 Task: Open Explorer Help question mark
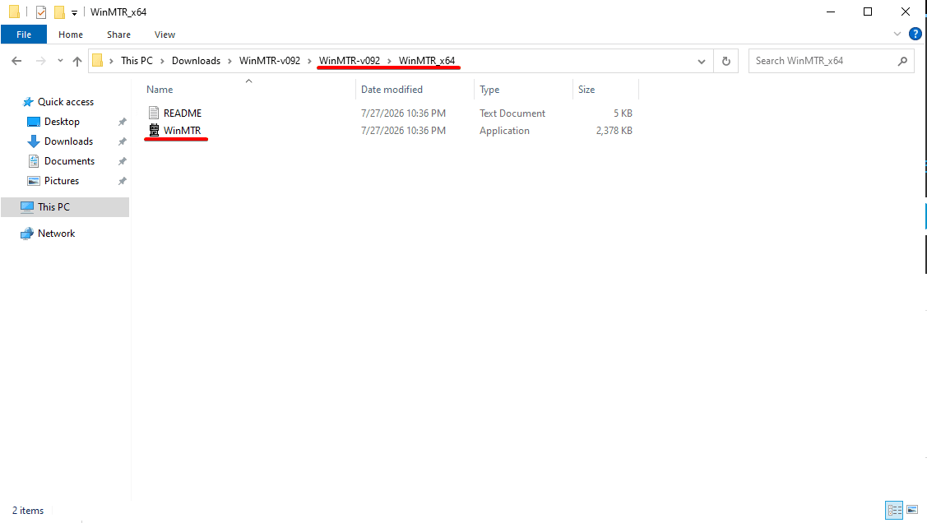[915, 35]
